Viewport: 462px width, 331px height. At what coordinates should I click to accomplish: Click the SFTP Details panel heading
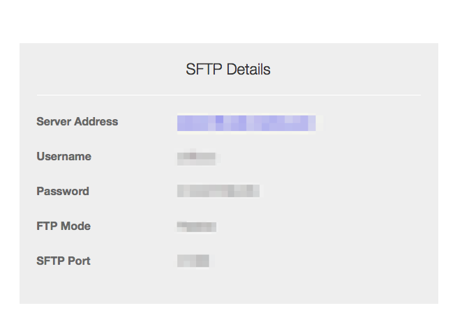(228, 70)
